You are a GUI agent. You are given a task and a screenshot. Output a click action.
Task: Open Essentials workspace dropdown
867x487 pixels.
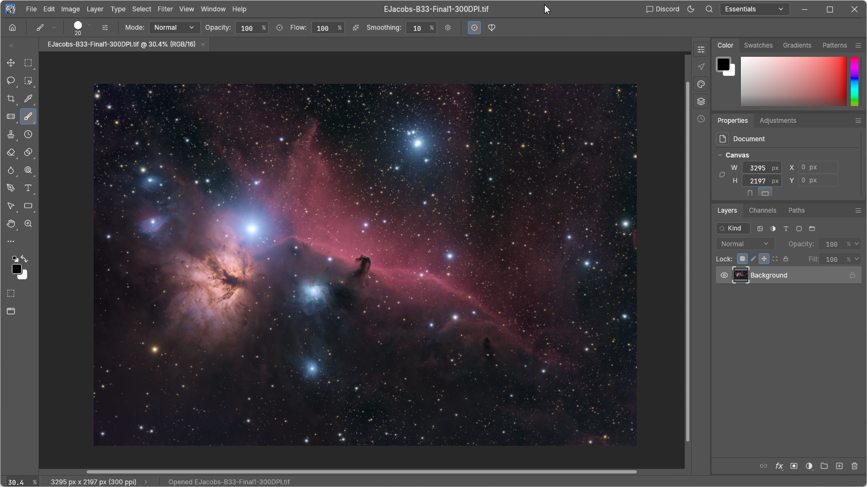754,9
